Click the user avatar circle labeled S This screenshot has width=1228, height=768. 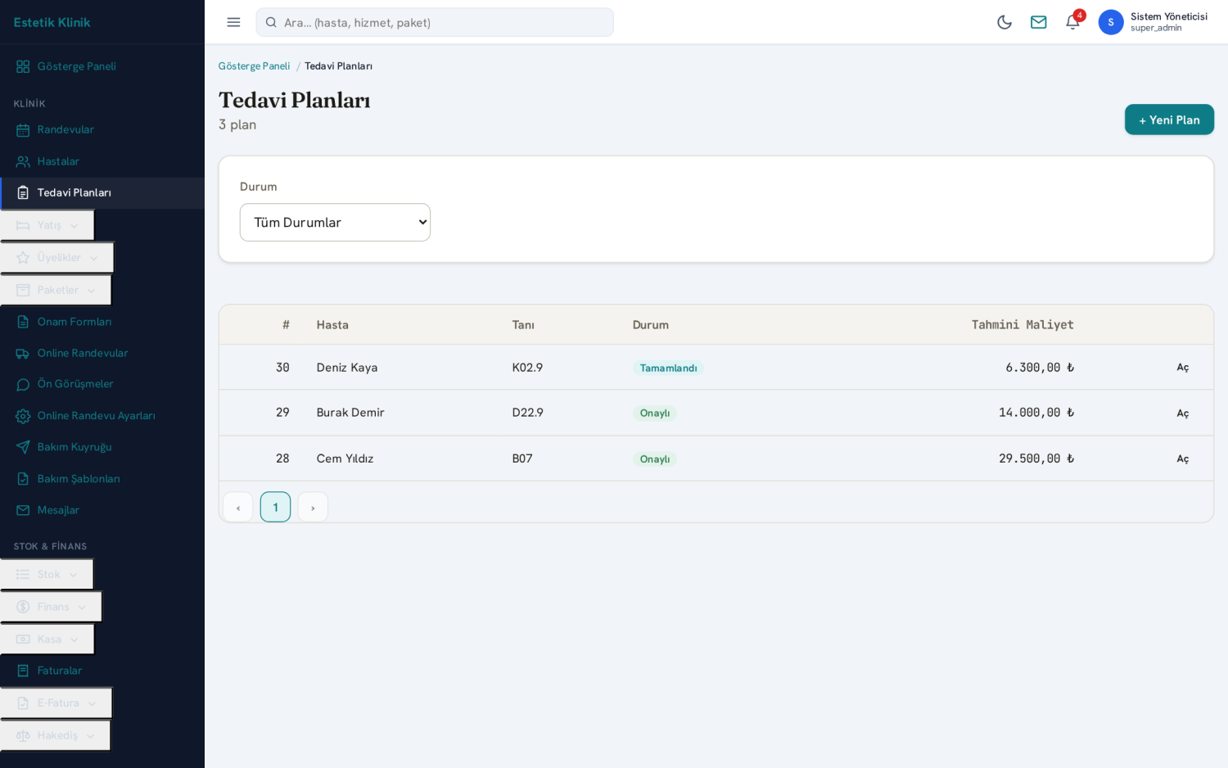tap(1111, 22)
